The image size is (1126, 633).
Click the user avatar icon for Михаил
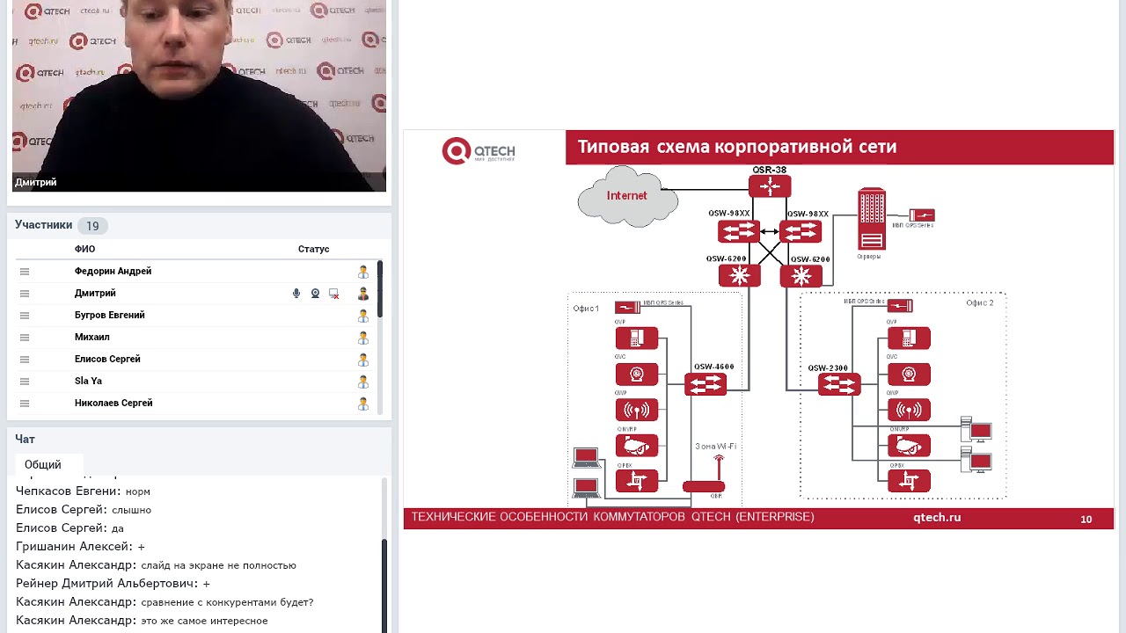pyautogui.click(x=363, y=338)
